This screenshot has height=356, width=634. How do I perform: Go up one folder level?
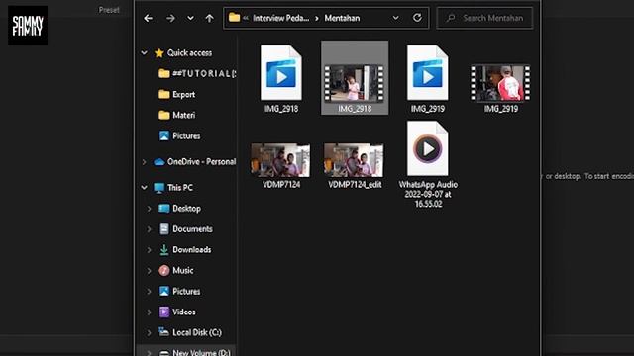209,18
